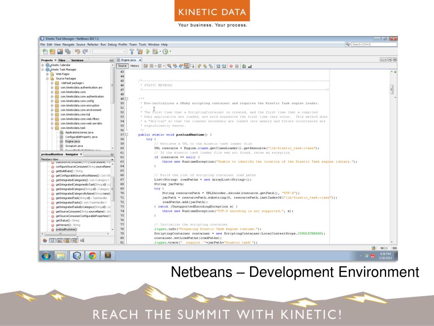Click the Navigator horizontal scrollbar thumb
434x326 pixels.
pyautogui.click(x=61, y=234)
